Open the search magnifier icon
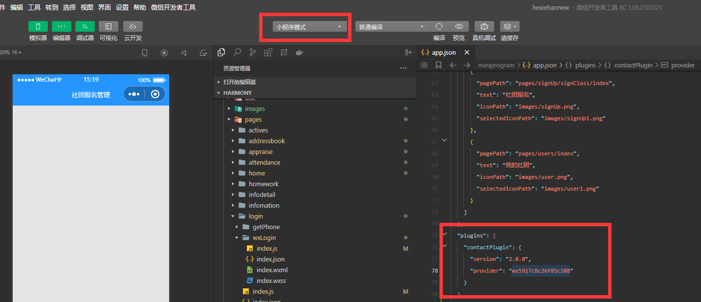 [x=237, y=52]
